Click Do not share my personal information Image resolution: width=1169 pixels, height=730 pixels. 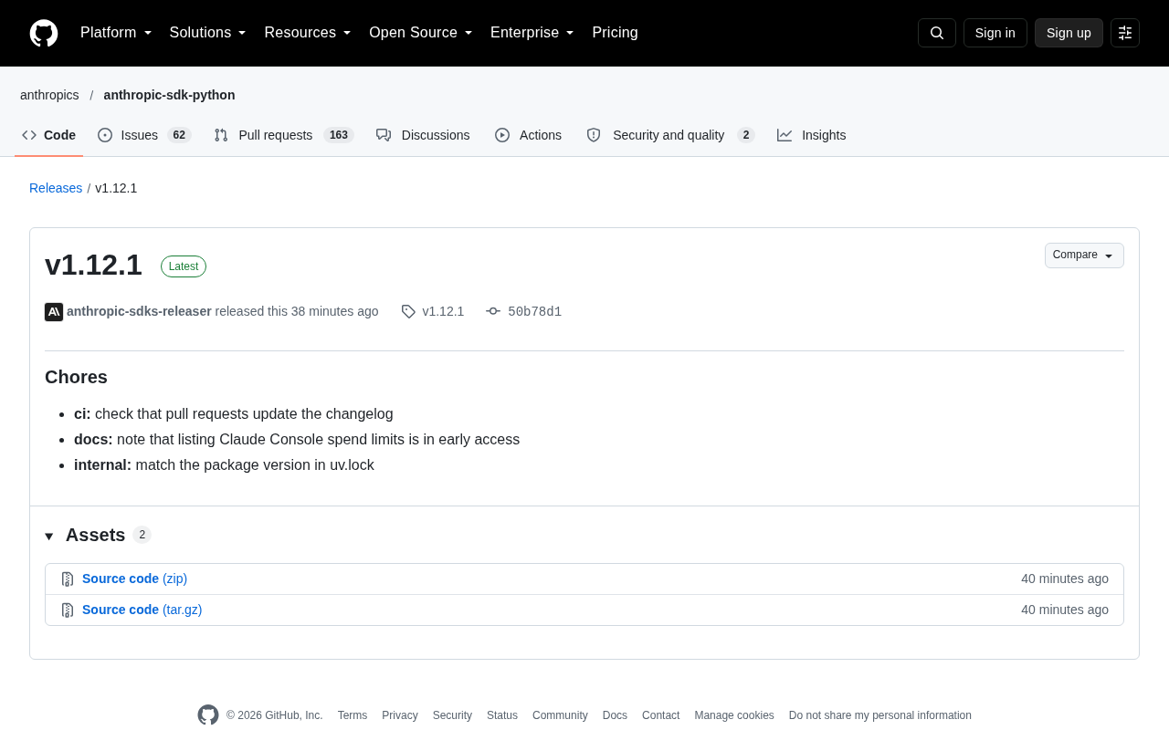880,715
